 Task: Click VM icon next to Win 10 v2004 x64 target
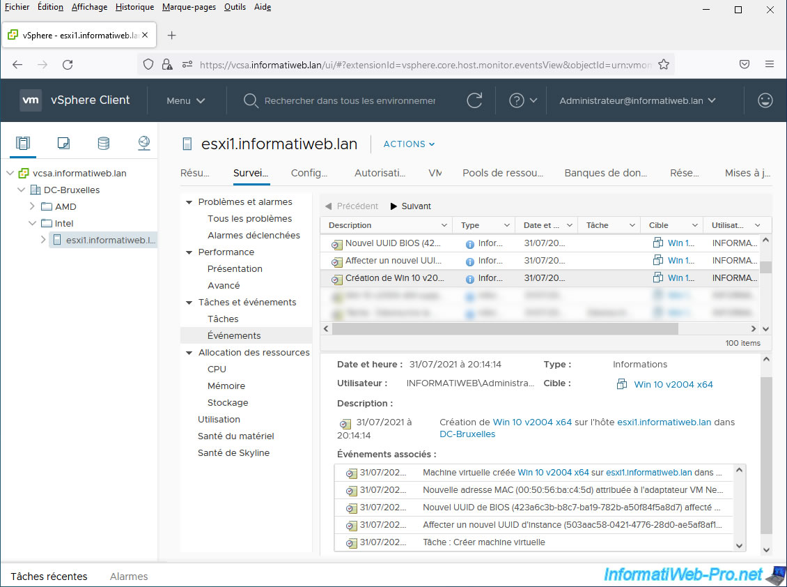621,384
